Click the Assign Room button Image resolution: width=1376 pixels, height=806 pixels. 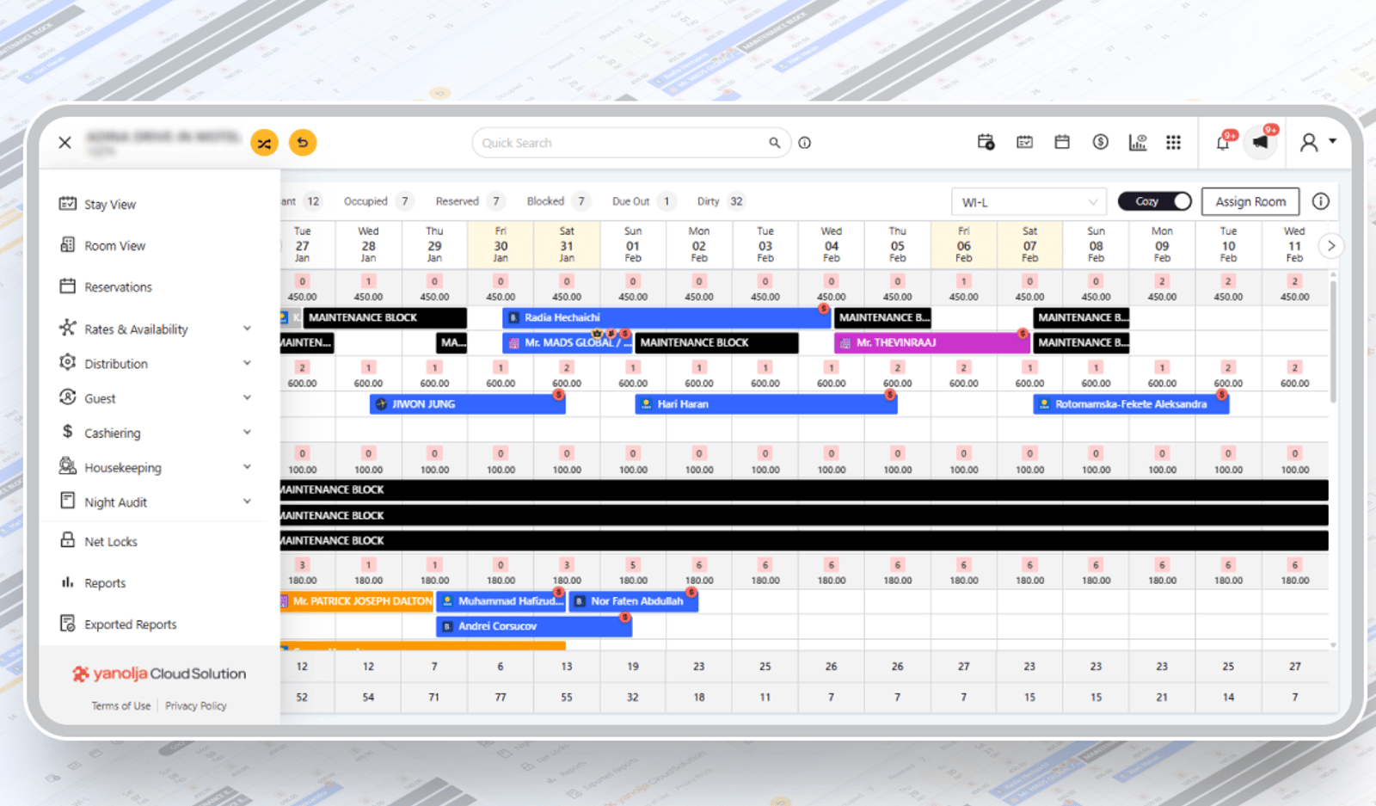[1250, 201]
